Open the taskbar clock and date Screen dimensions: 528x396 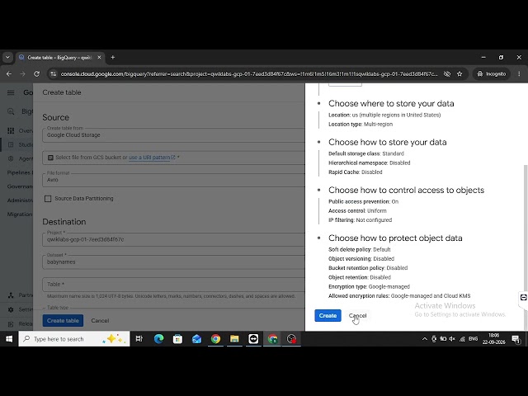tap(494, 339)
